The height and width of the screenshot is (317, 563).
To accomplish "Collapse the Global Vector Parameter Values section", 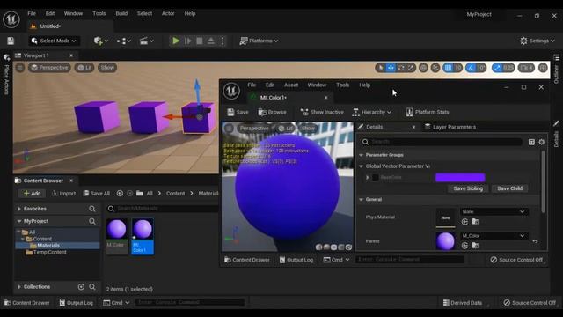I will click(x=362, y=166).
